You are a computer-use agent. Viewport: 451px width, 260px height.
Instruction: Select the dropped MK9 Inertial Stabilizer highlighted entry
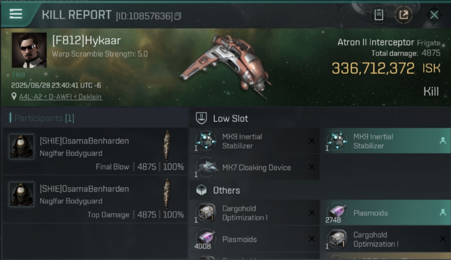click(385, 141)
